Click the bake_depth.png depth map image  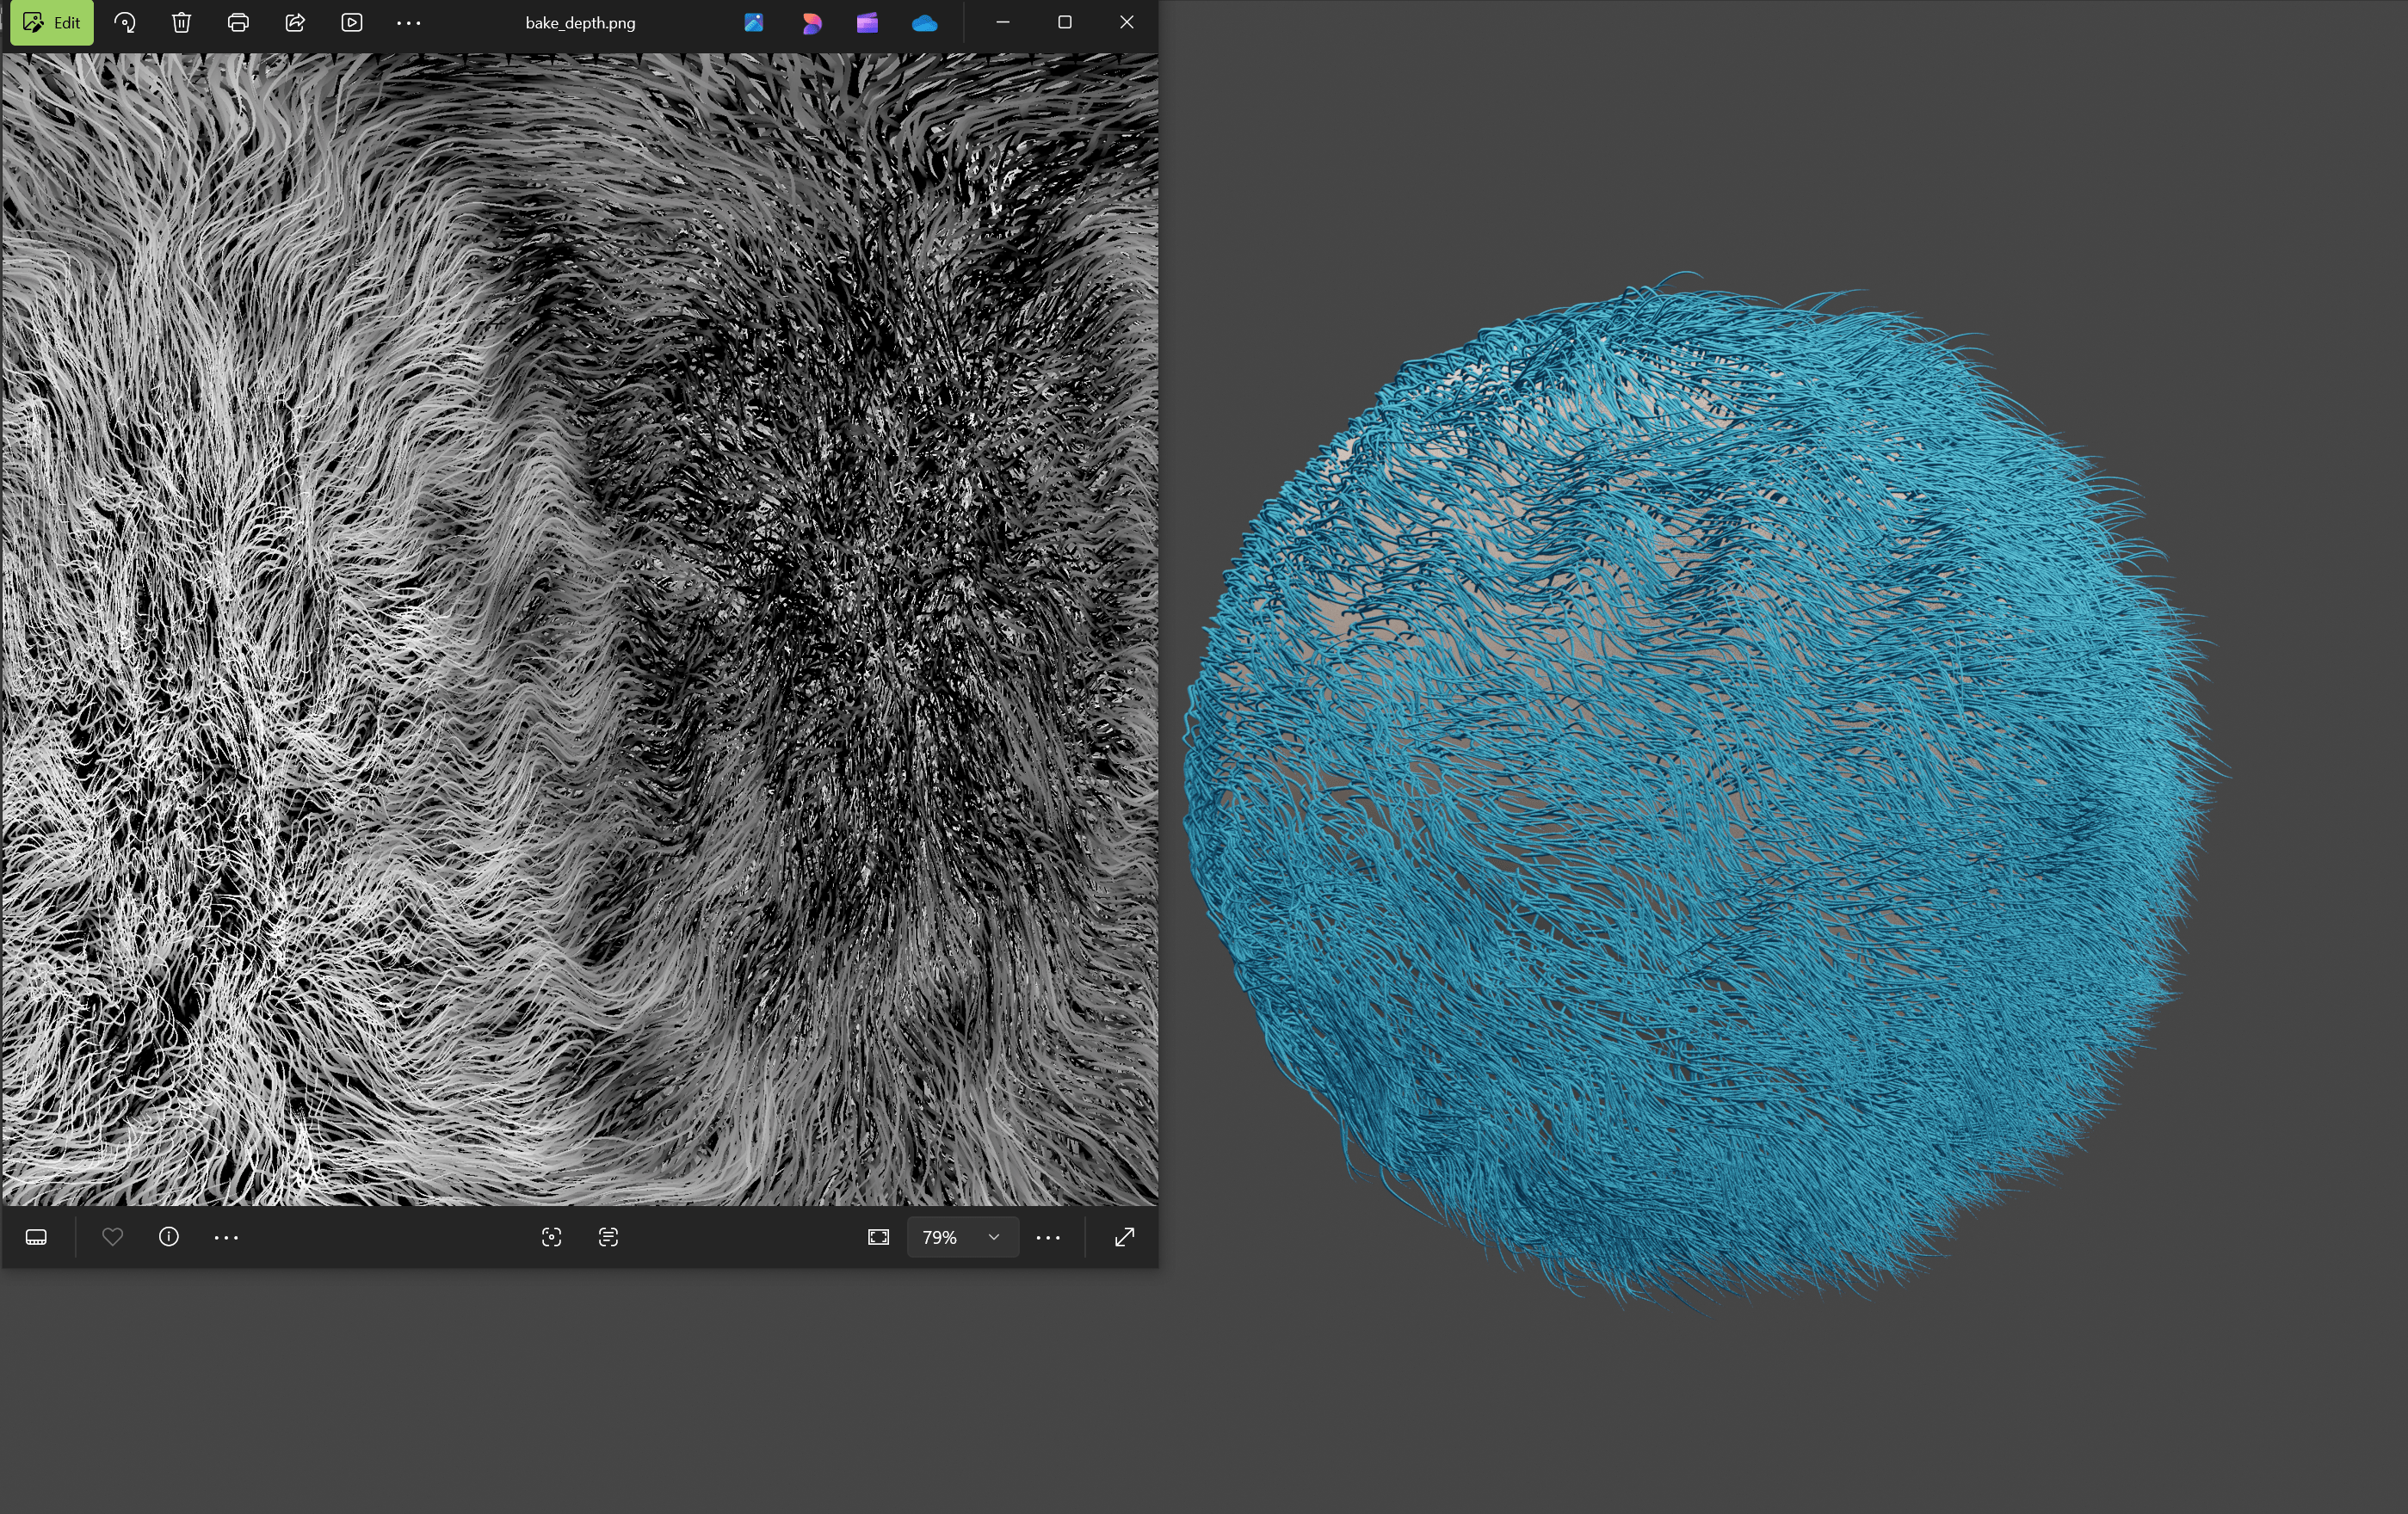tap(580, 630)
